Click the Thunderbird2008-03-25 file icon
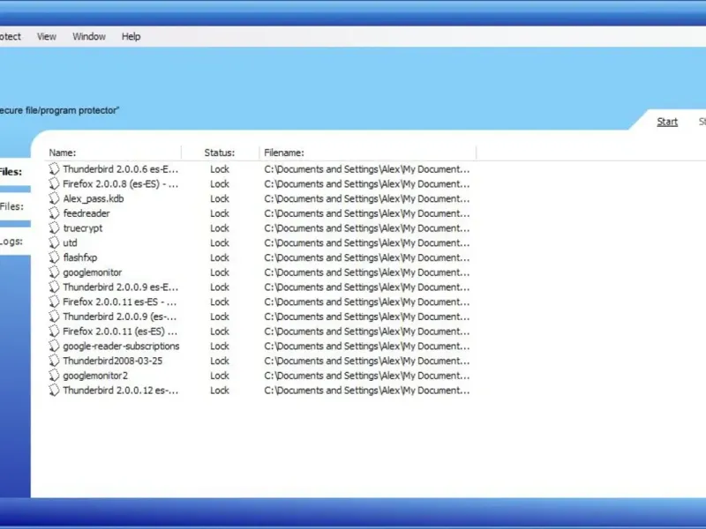This screenshot has height=529, width=706. [54, 361]
